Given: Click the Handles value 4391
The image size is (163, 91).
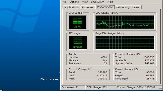Looking at the screenshot, I should 104,57.
